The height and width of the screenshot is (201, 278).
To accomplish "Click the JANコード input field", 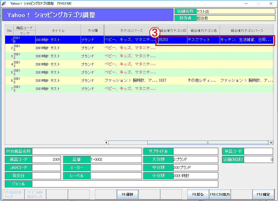I will pyautogui.click(x=46, y=168).
